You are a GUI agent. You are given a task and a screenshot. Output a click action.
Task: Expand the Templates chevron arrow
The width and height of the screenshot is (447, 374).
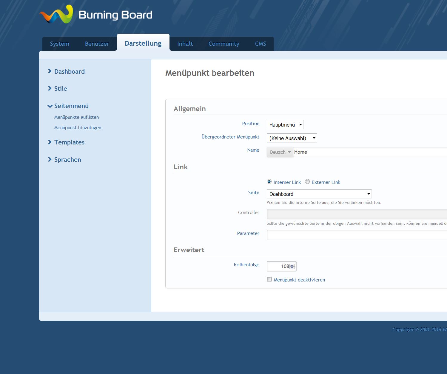tap(50, 142)
